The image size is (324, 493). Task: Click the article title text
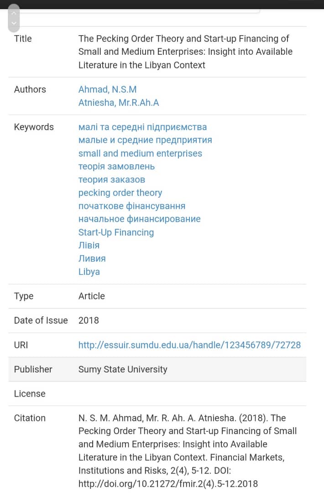(x=185, y=52)
